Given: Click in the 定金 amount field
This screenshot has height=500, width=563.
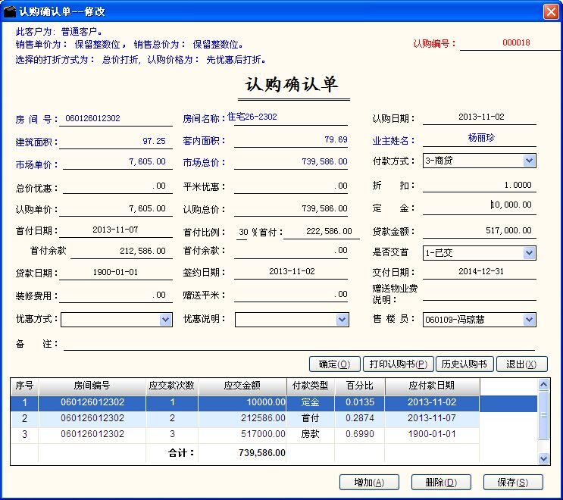Looking at the screenshot, I should coord(479,205).
